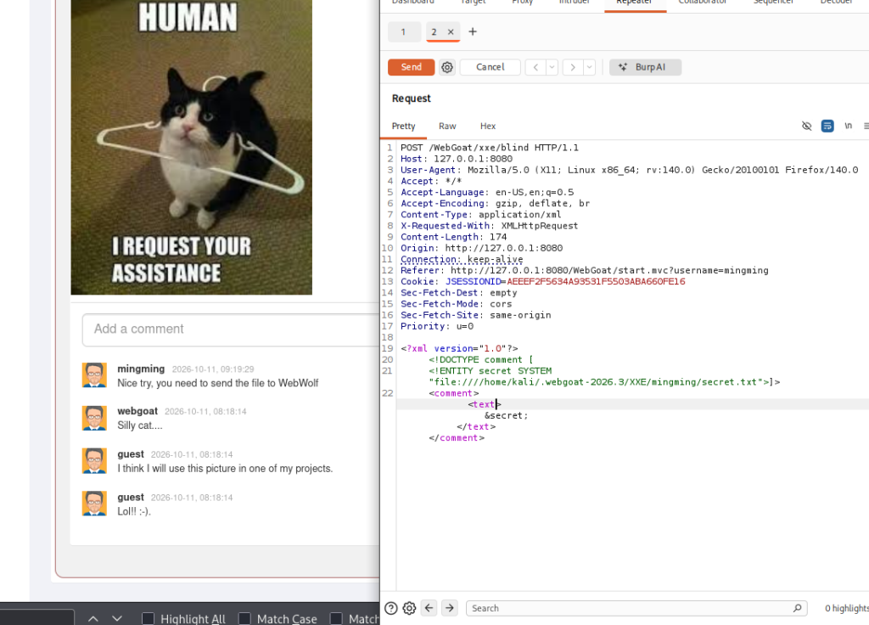
Task: Select the Pretty request view
Action: coord(403,126)
